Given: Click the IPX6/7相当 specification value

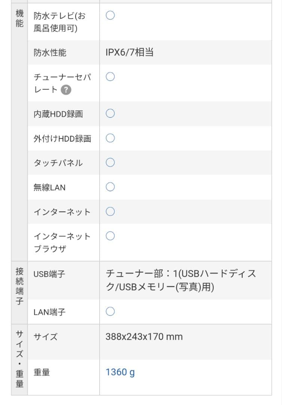Looking at the screenshot, I should coord(129,54).
